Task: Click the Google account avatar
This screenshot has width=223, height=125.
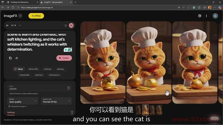Action: coord(215,16)
